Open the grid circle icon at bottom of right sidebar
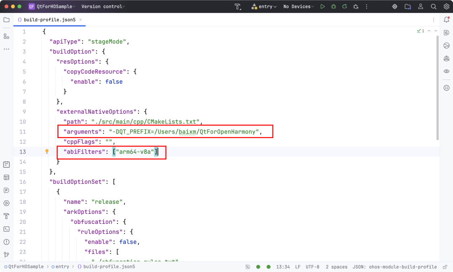The width and height of the screenshot is (453, 272). (x=446, y=88)
